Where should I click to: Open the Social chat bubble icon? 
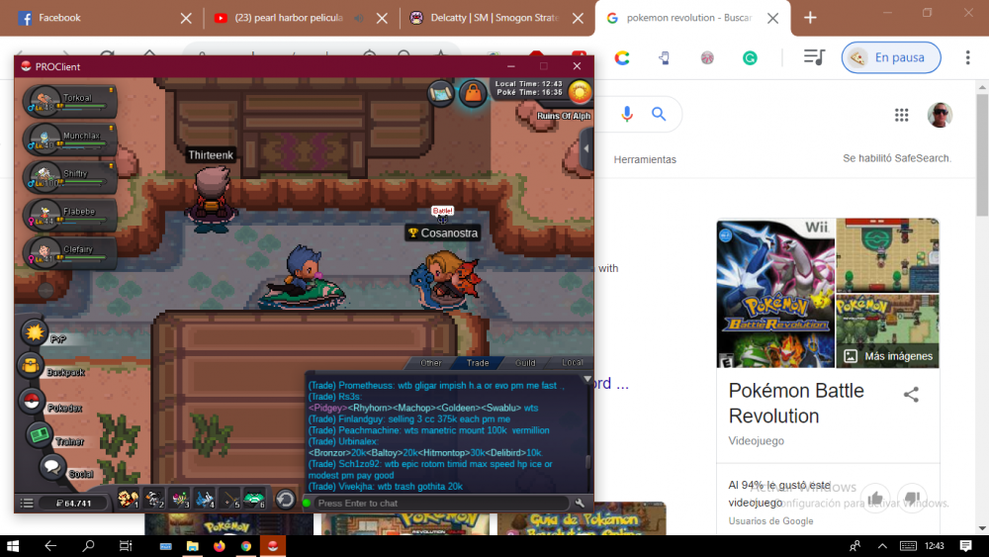[51, 466]
